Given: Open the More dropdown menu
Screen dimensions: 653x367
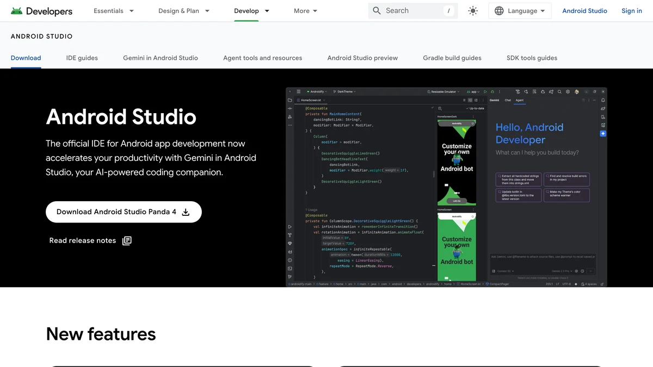Looking at the screenshot, I should pyautogui.click(x=306, y=11).
